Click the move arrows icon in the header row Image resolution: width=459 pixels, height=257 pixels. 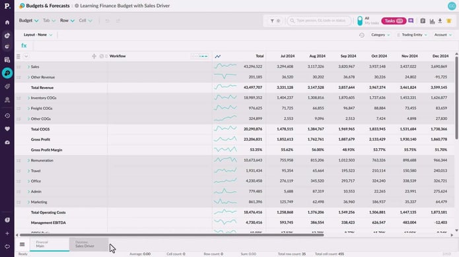[x=94, y=56]
